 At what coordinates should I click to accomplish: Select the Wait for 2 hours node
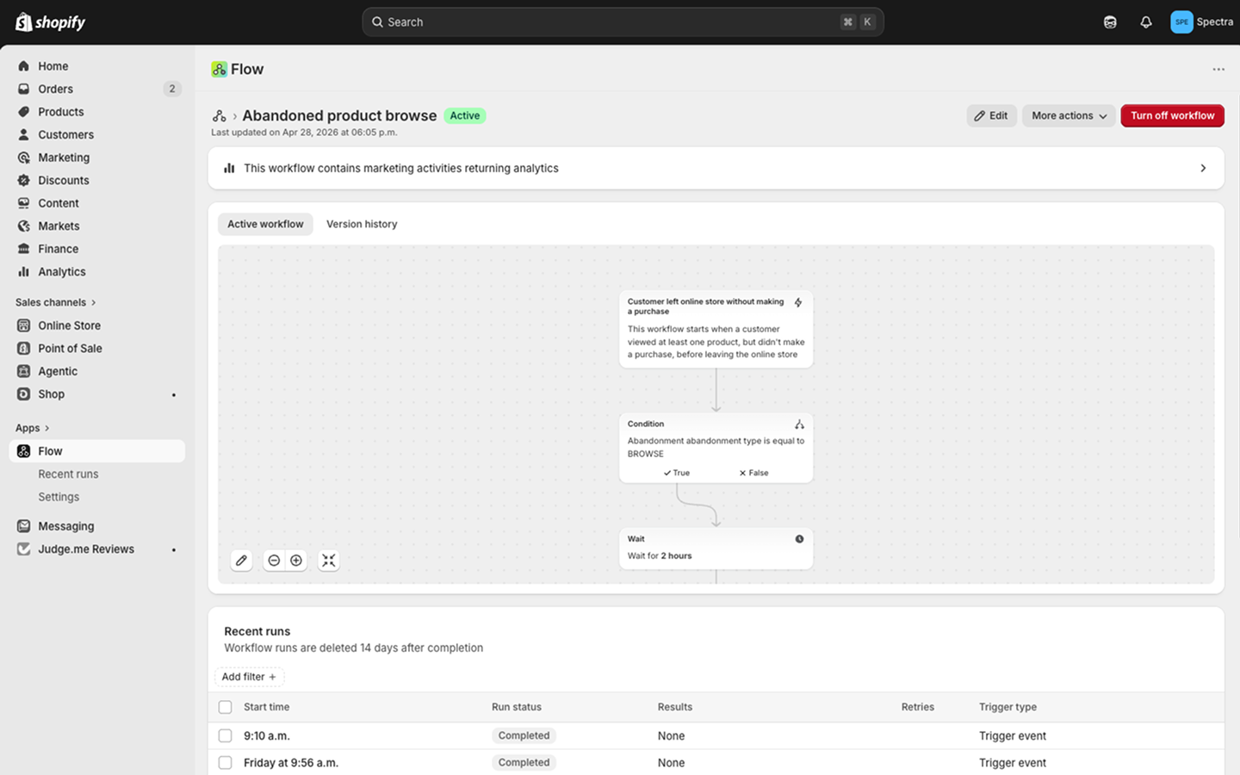716,548
